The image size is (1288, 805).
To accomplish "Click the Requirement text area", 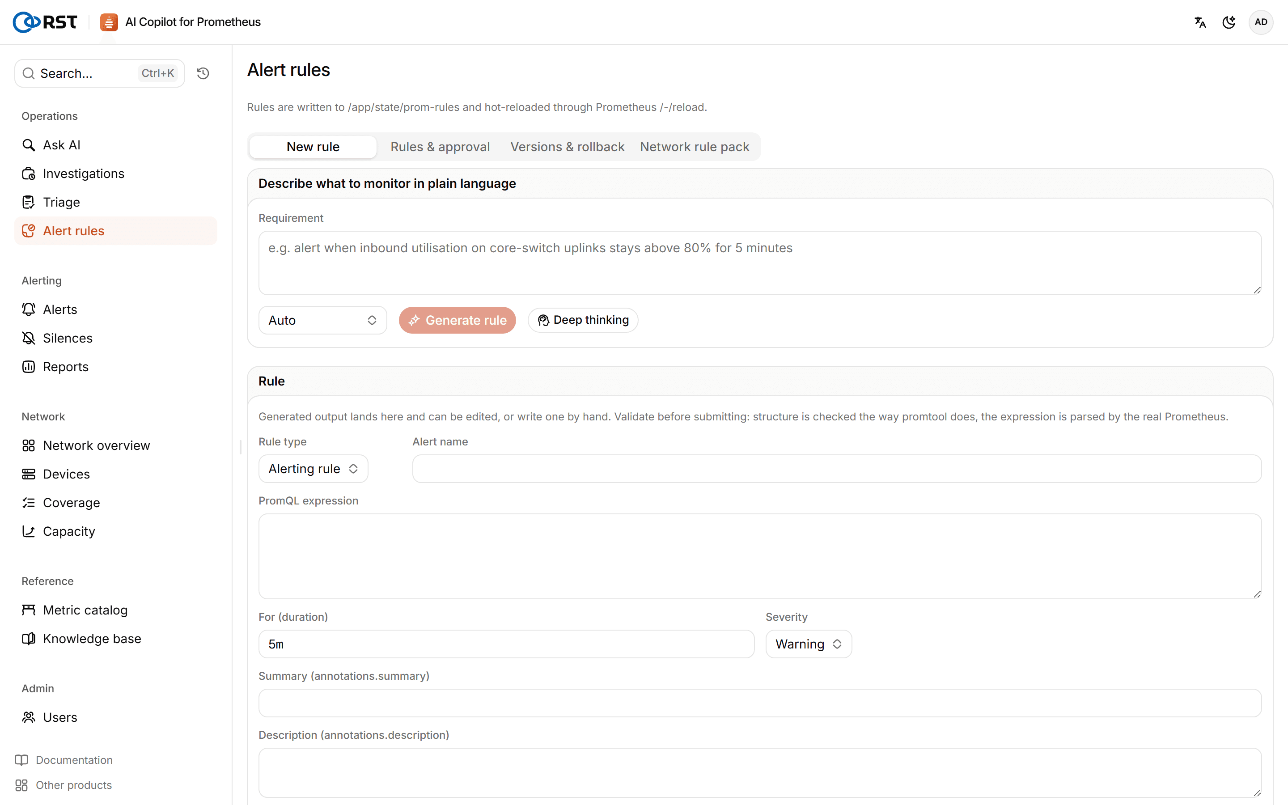I will pyautogui.click(x=760, y=263).
